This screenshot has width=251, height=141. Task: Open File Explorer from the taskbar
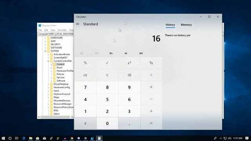coord(31,138)
